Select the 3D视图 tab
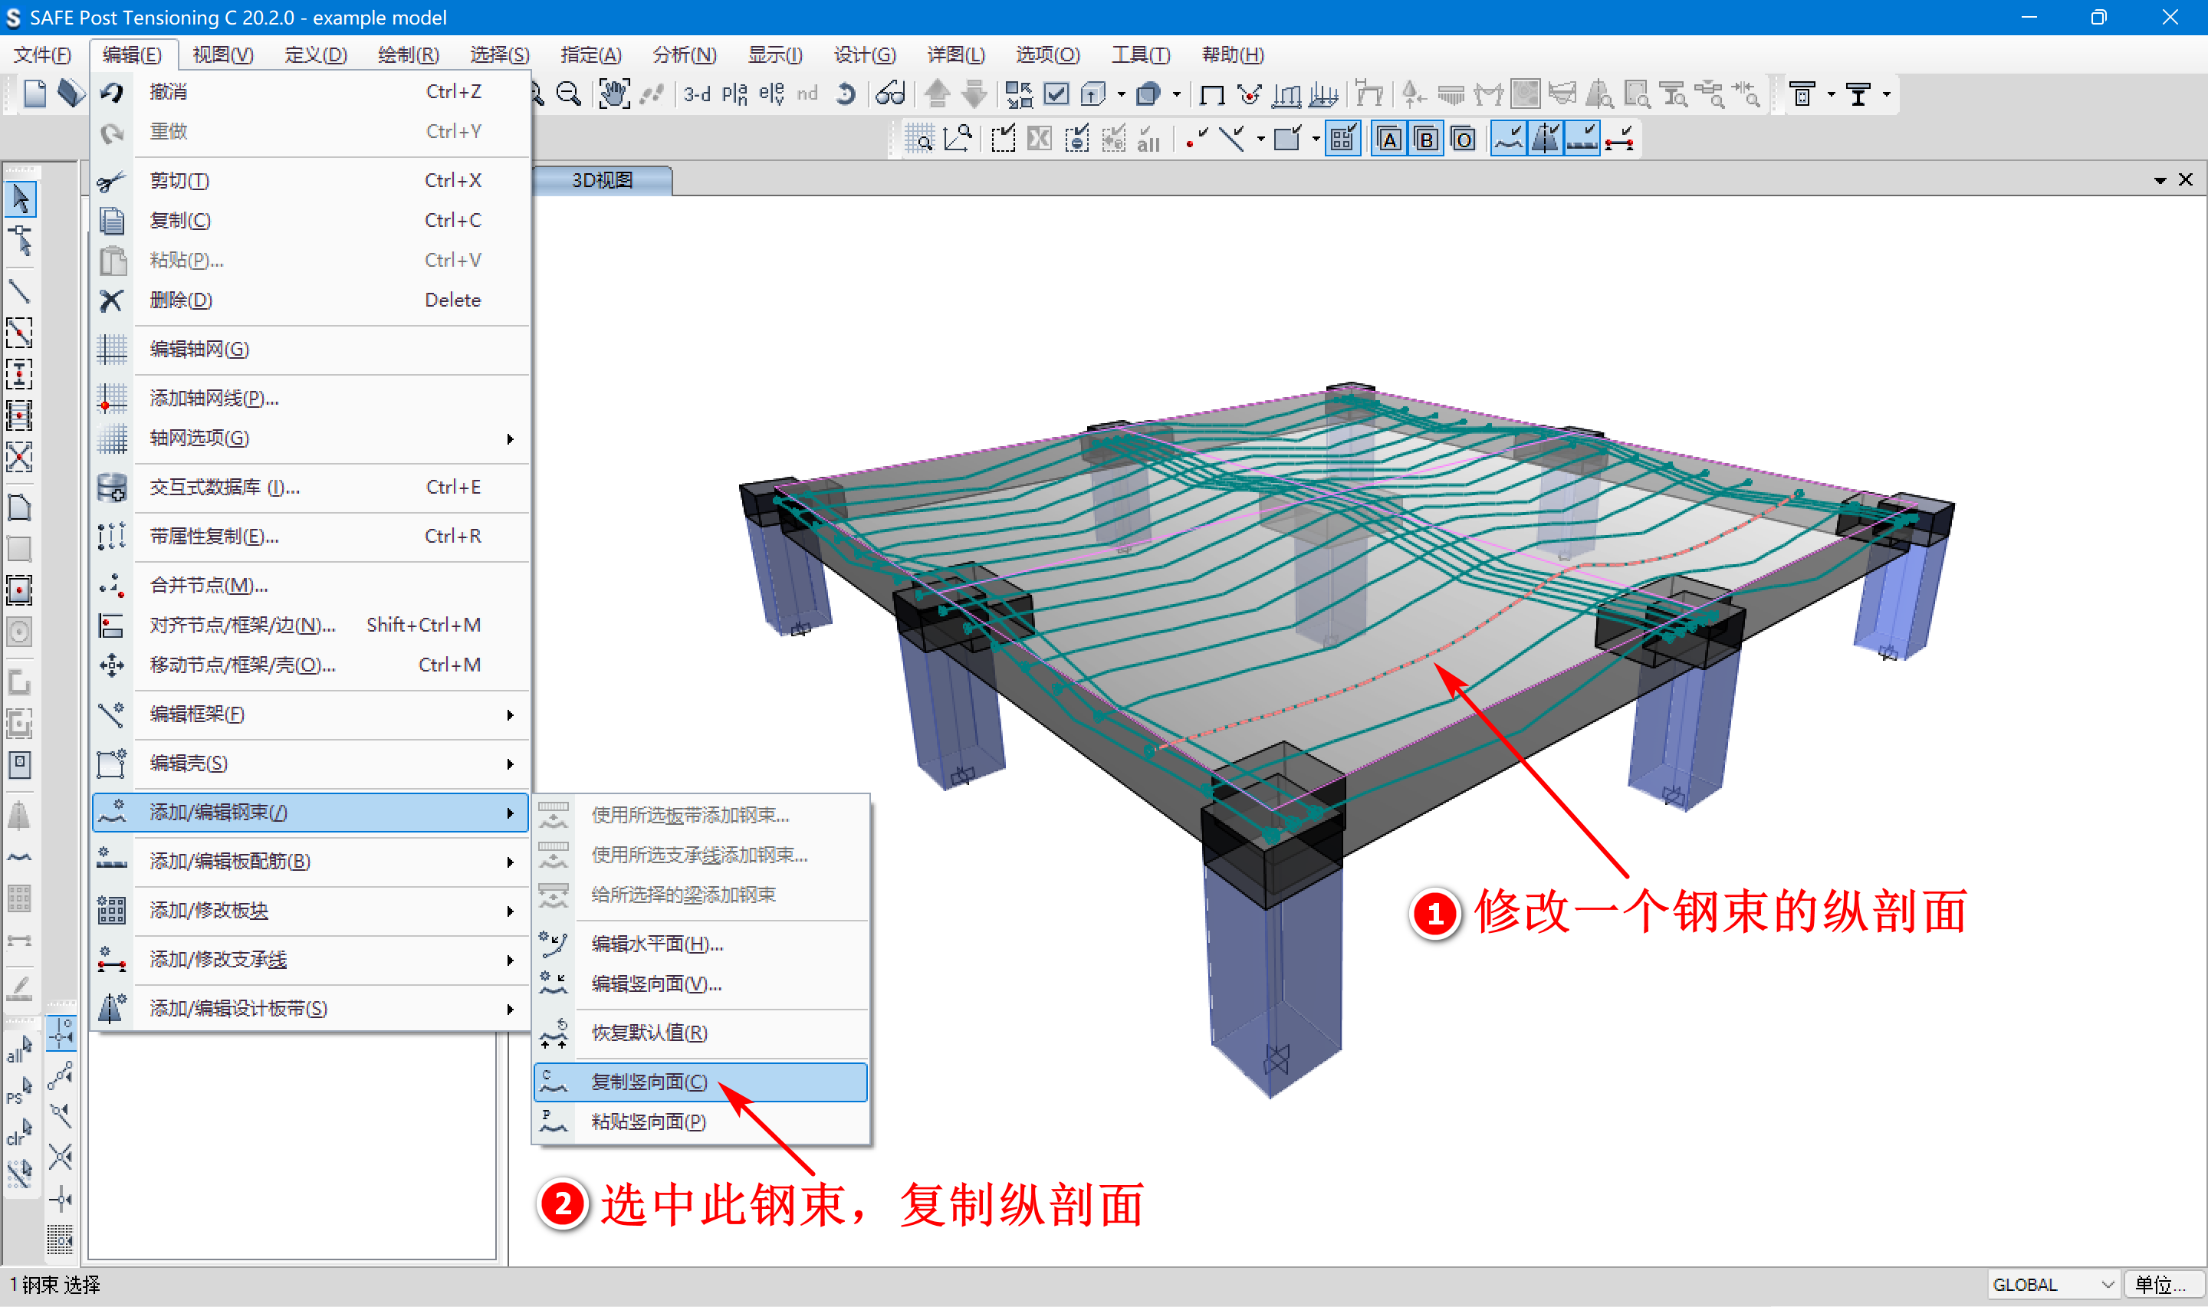The width and height of the screenshot is (2208, 1307). point(603,181)
